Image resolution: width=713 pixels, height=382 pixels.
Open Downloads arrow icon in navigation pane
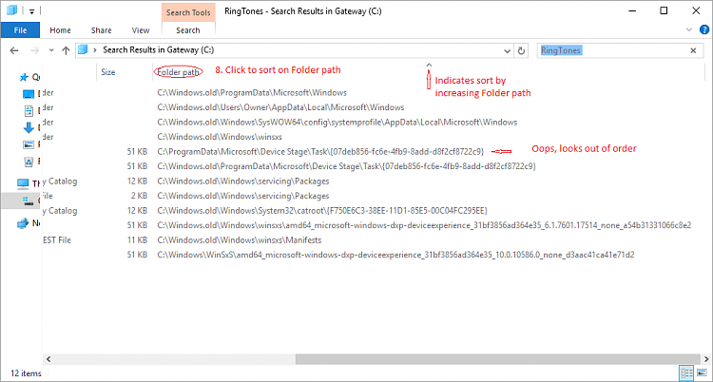point(29,127)
